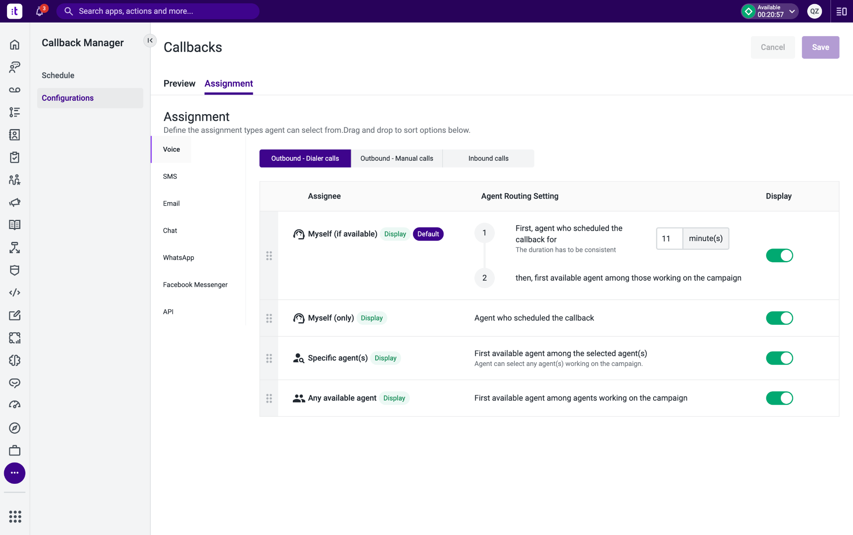Click the person search icon beside Specific agent(s)
This screenshot has height=535, width=853.
[299, 358]
